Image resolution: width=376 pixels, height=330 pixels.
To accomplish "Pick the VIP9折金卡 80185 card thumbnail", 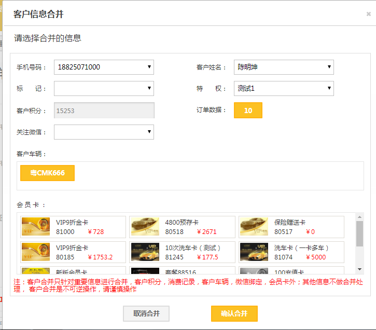I will (x=36, y=252).
